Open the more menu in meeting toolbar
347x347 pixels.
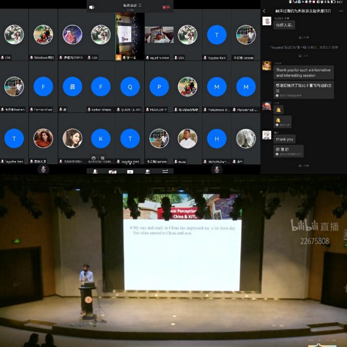tap(165, 172)
